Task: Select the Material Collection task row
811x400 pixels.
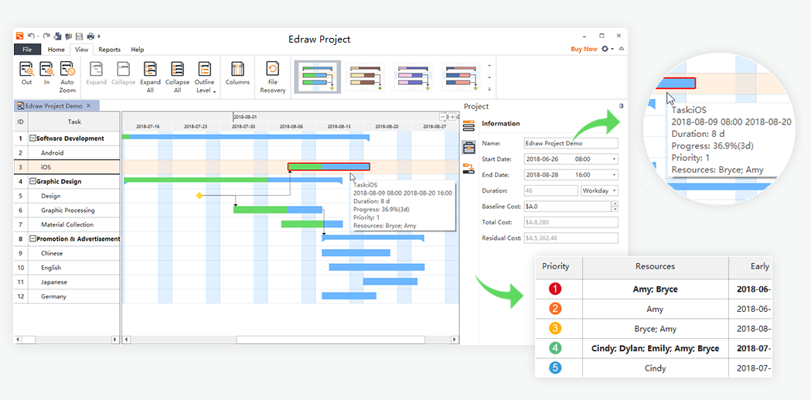Action: point(66,224)
